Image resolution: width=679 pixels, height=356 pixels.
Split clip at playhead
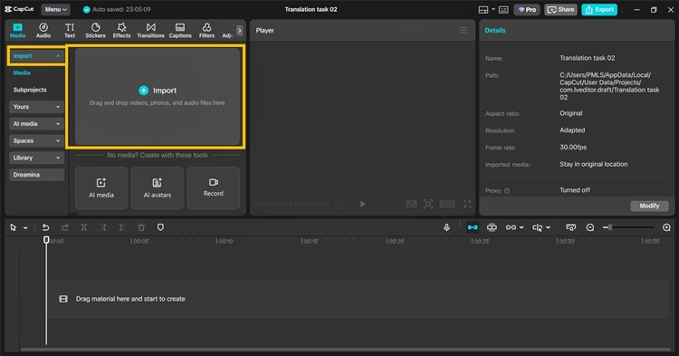pyautogui.click(x=84, y=227)
